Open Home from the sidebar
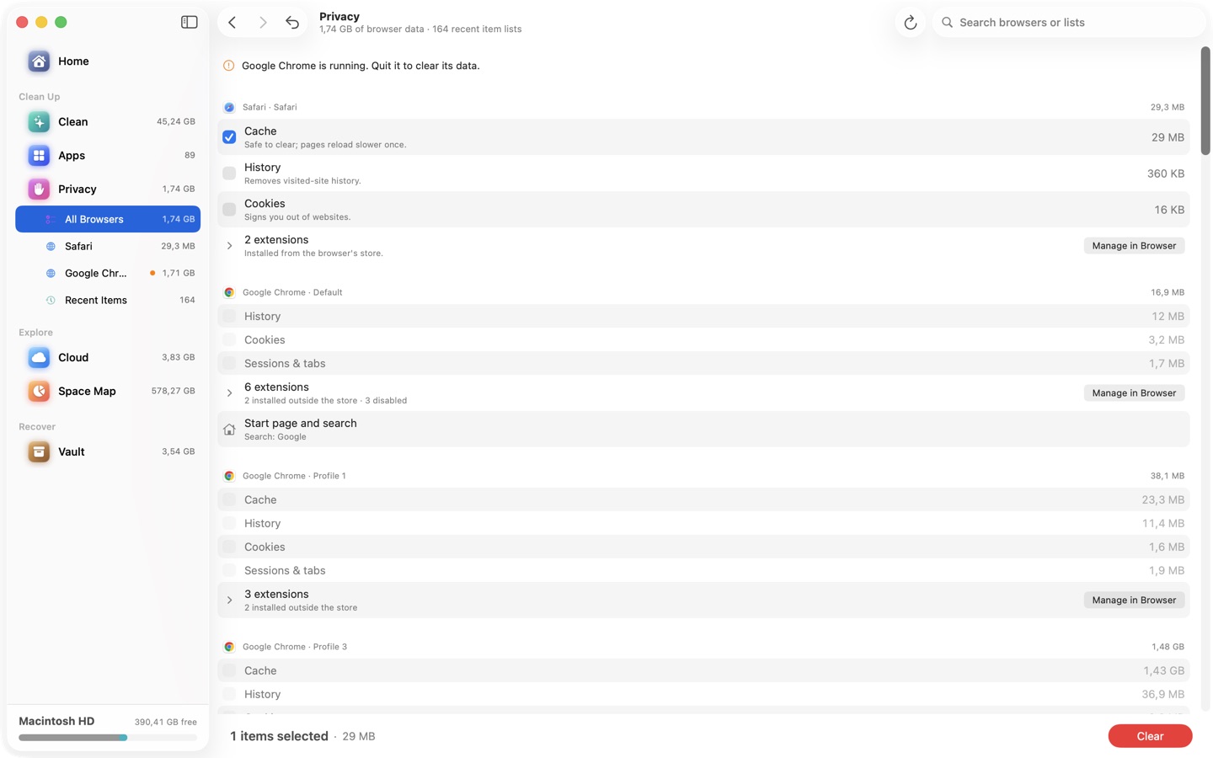This screenshot has height=758, width=1213. tap(108, 61)
